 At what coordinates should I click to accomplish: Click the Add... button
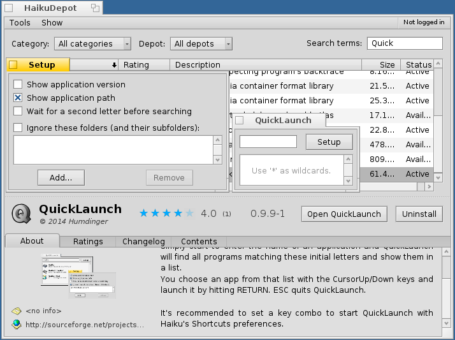click(61, 177)
